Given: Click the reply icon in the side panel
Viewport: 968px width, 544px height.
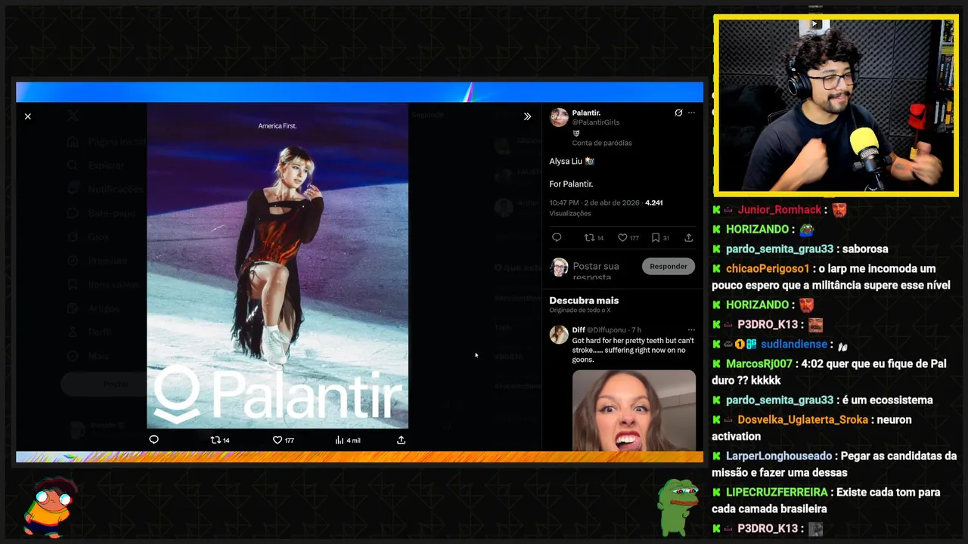Looking at the screenshot, I should (557, 237).
